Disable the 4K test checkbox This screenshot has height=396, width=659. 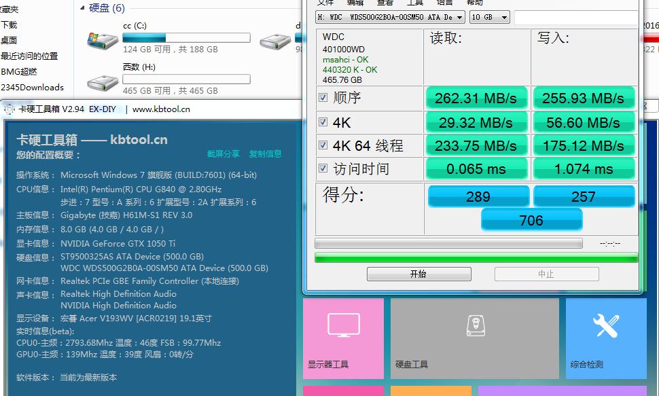point(323,122)
